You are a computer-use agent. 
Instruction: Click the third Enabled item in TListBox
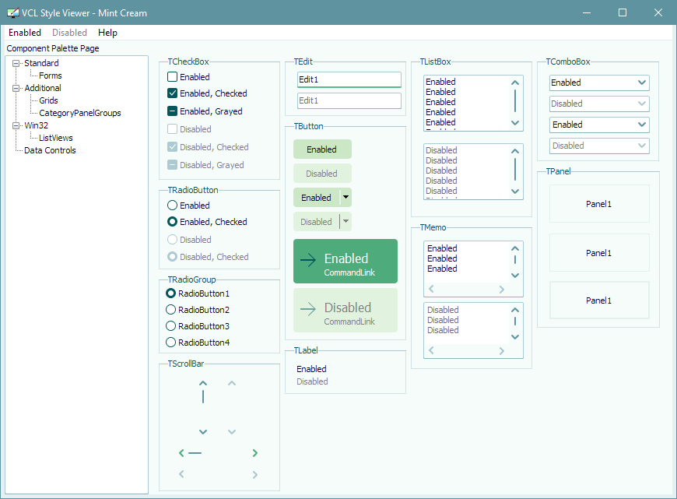pyautogui.click(x=440, y=102)
